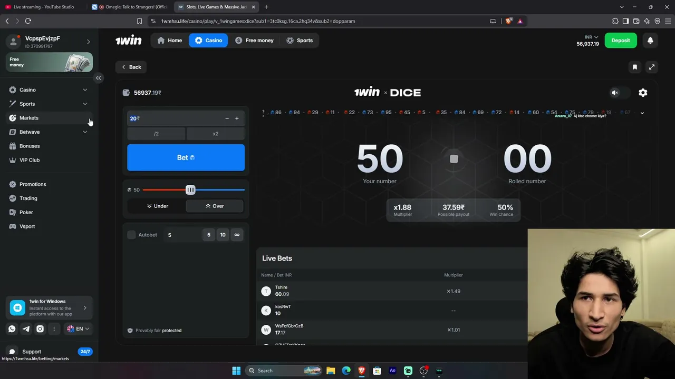Open browser tab search dropdown

(x=622, y=7)
